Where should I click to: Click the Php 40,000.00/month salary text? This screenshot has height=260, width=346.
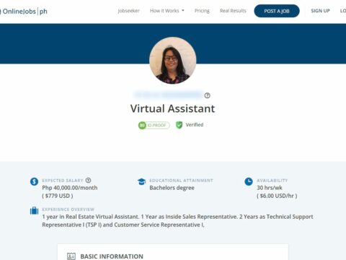point(70,188)
